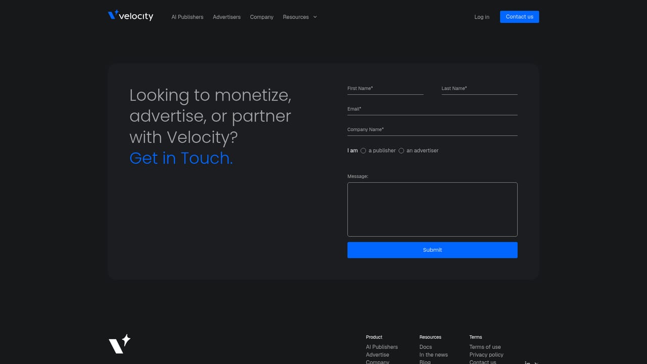Open the footer Privacy policy link
Viewport: 647px width, 364px height.
pos(486,354)
